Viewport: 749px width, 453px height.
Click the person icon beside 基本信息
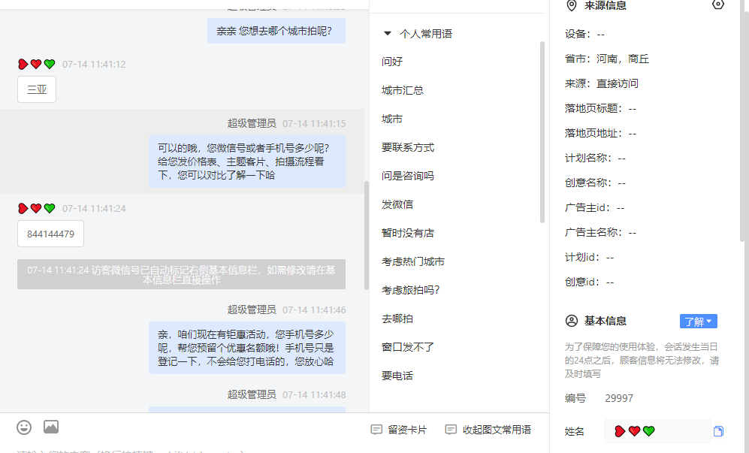572,321
